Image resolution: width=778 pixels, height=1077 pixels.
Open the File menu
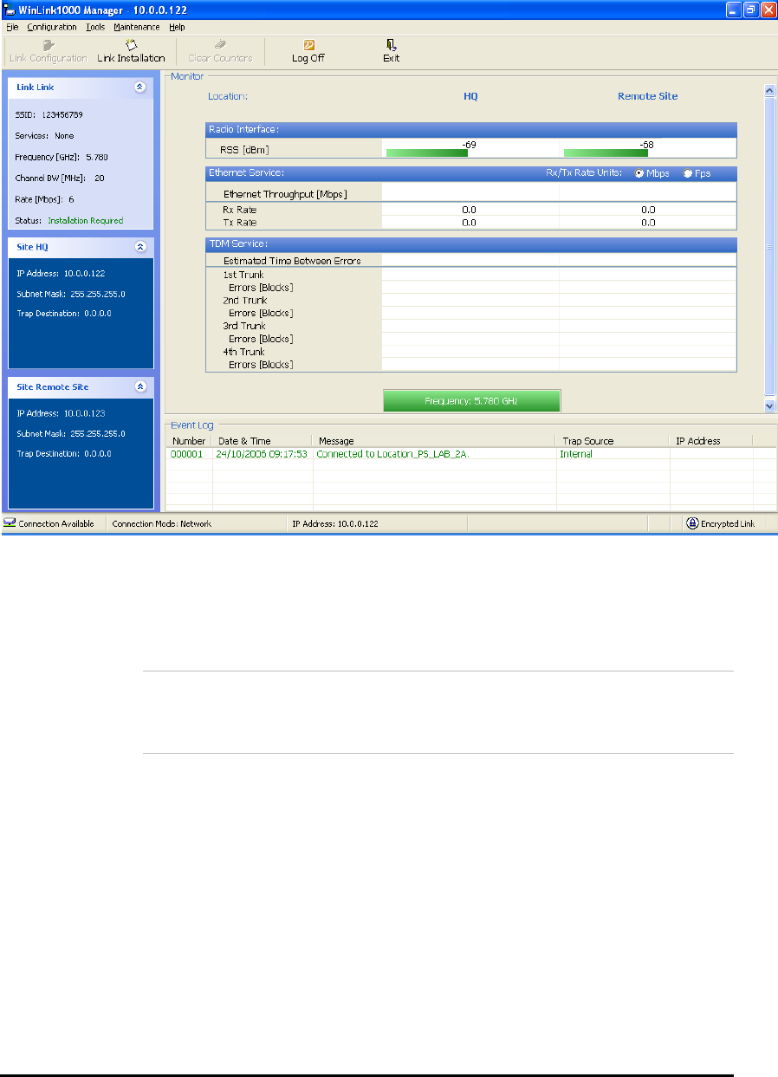coord(12,27)
